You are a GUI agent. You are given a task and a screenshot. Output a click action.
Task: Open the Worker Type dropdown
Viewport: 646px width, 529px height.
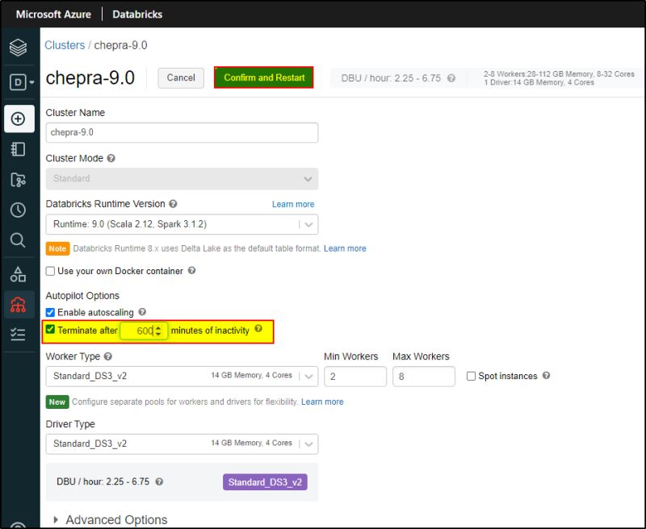(x=309, y=376)
